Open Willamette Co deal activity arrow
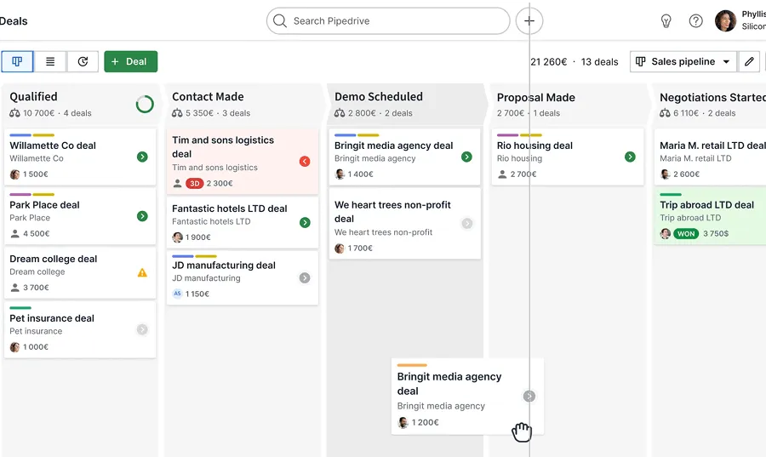 pos(142,157)
